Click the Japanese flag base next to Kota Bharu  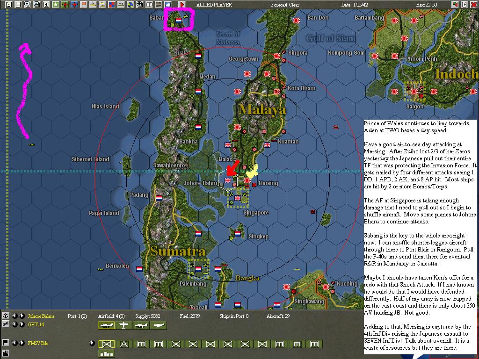click(x=277, y=91)
